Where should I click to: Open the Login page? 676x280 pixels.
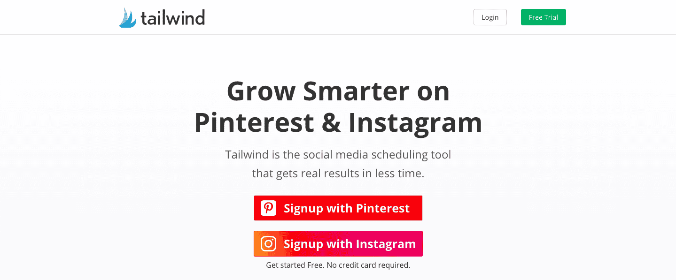coord(490,17)
